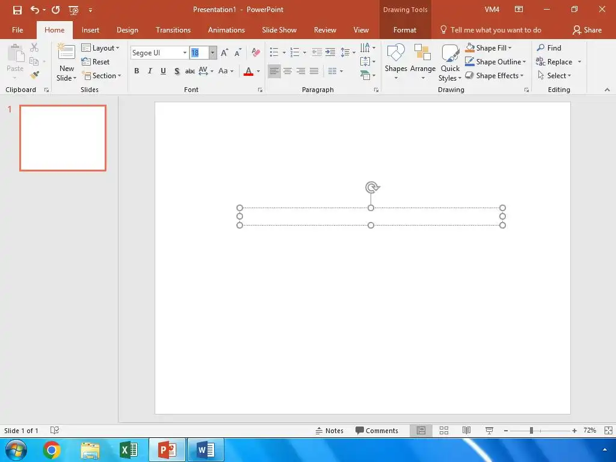This screenshot has width=616, height=462.
Task: Open the Align Text menu
Action: [368, 61]
